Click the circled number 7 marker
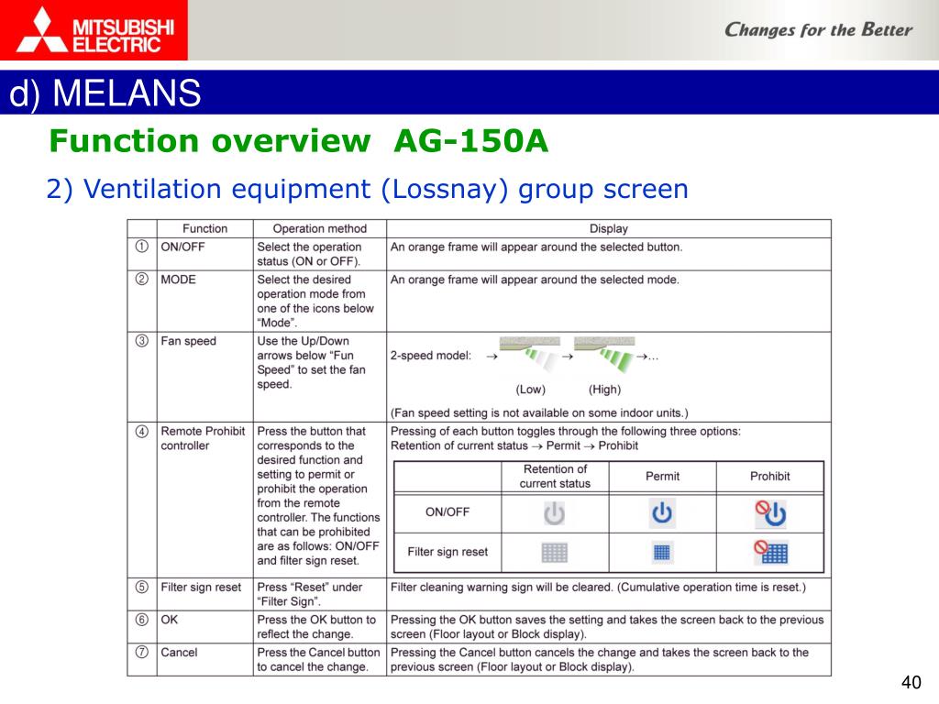Viewport: 939px width, 704px height. click(142, 652)
